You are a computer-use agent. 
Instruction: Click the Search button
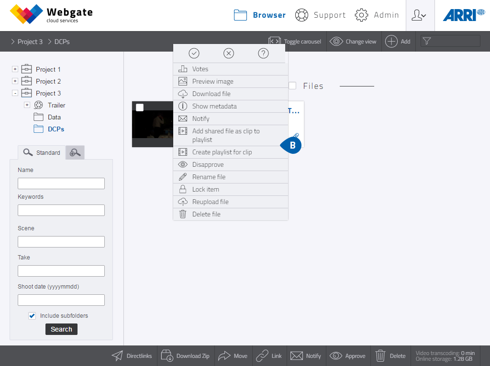61,329
